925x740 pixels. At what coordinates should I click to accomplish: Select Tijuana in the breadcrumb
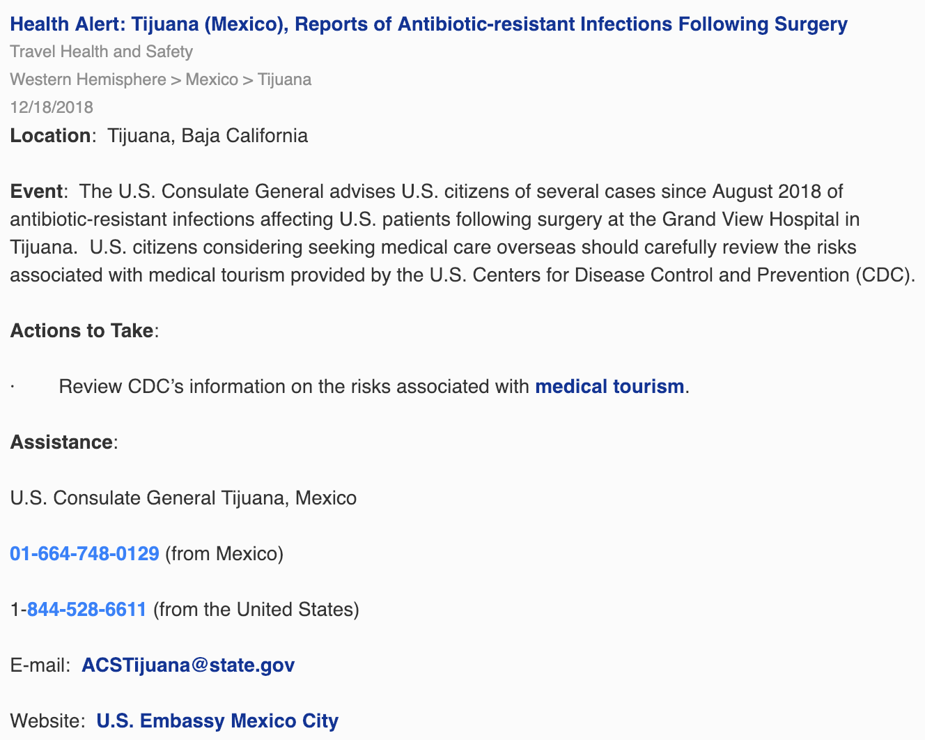pos(284,79)
